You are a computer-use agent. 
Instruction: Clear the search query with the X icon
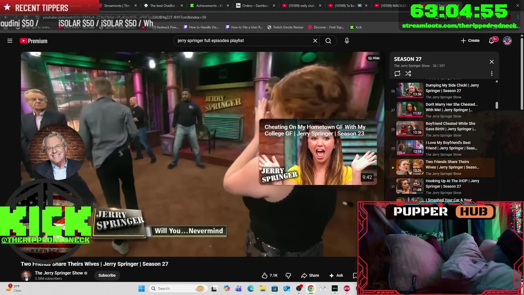click(315, 41)
